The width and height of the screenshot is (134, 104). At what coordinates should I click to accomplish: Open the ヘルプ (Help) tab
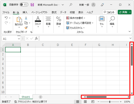(x=90, y=12)
